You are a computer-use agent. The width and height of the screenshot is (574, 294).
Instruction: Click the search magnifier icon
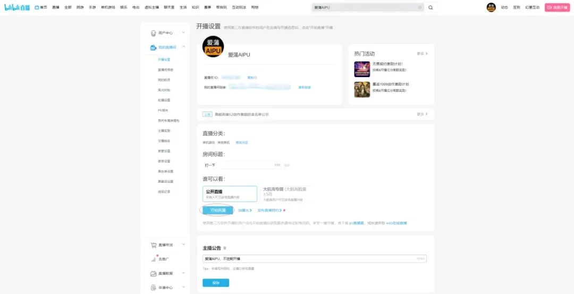tap(430, 7)
